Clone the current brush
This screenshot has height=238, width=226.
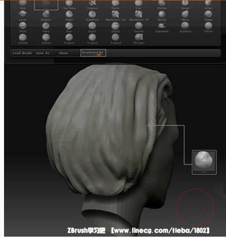[69, 53]
